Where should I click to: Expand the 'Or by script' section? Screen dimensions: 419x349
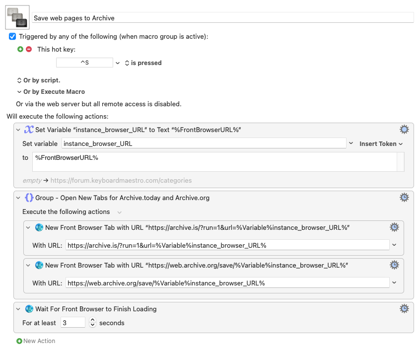19,80
